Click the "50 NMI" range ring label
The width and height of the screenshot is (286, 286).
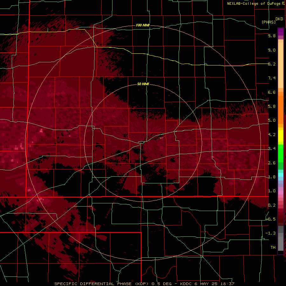[143, 84]
